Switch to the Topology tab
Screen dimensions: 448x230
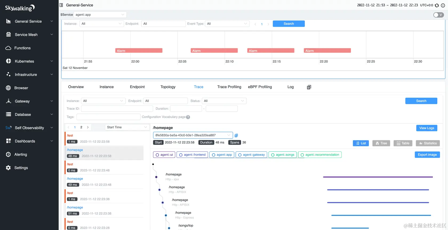(x=168, y=87)
